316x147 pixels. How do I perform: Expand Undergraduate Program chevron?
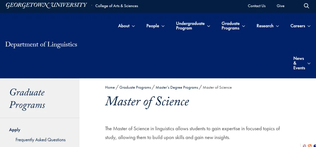point(209,26)
